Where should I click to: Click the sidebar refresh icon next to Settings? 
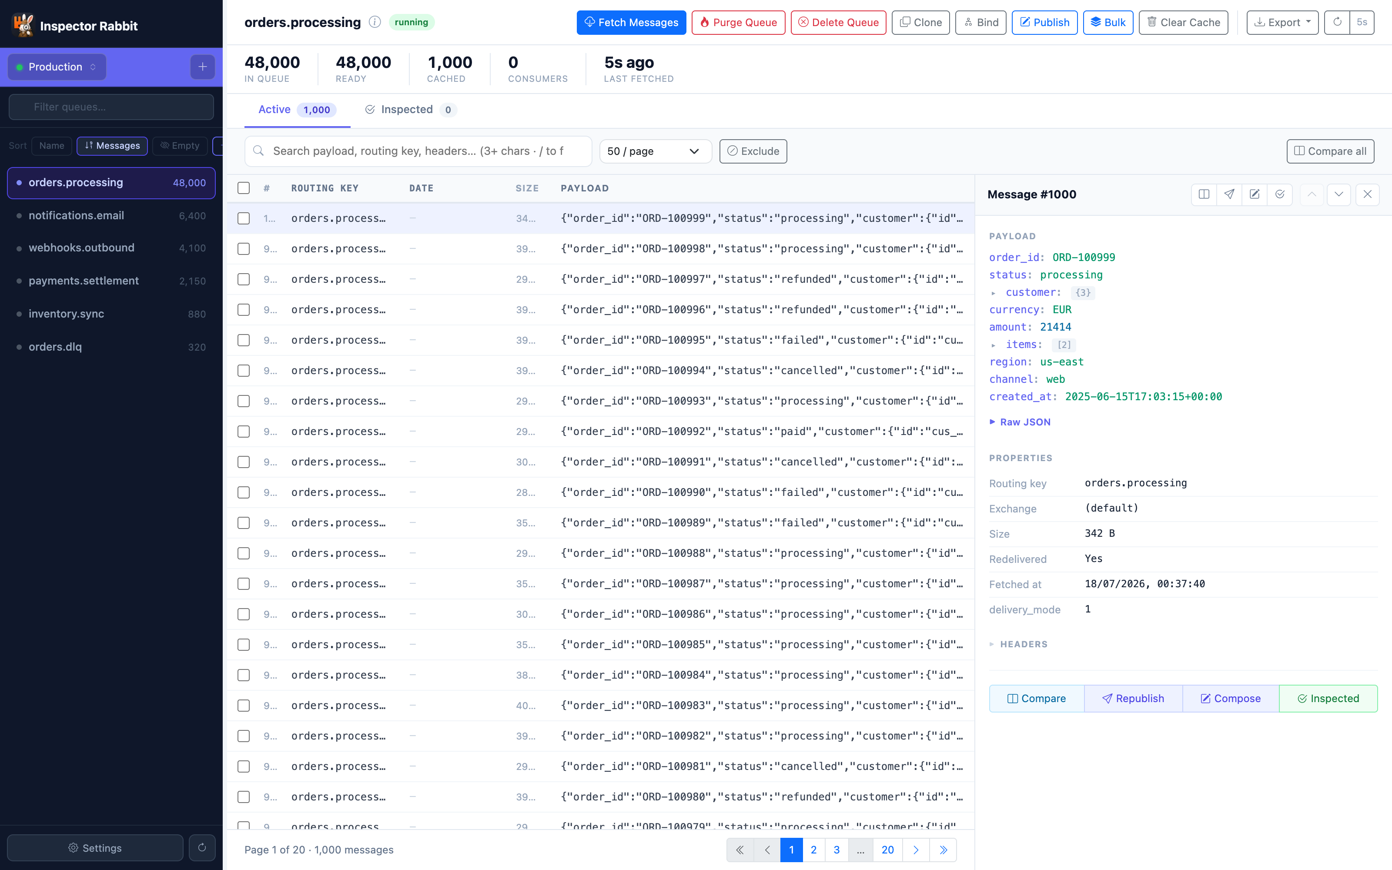tap(202, 847)
